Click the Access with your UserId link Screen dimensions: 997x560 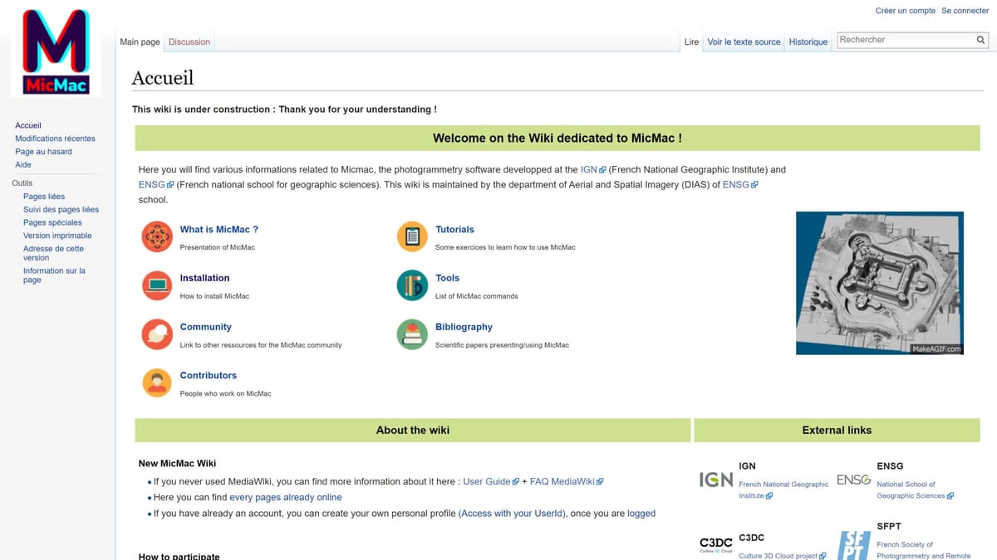tap(513, 514)
